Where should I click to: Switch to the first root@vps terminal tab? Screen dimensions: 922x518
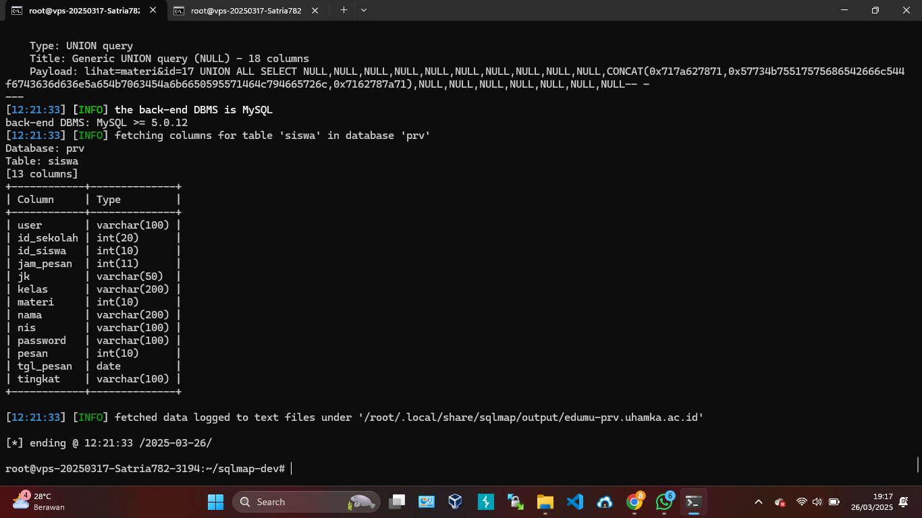pyautogui.click(x=84, y=10)
